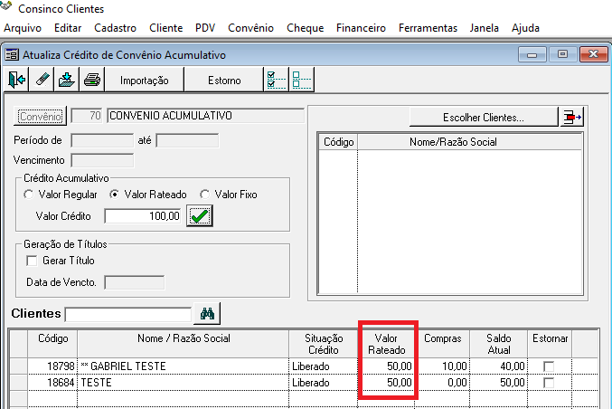Viewport: 612px width, 409px height.
Task: Click the TESTE client name cell
Action: [x=184, y=383]
